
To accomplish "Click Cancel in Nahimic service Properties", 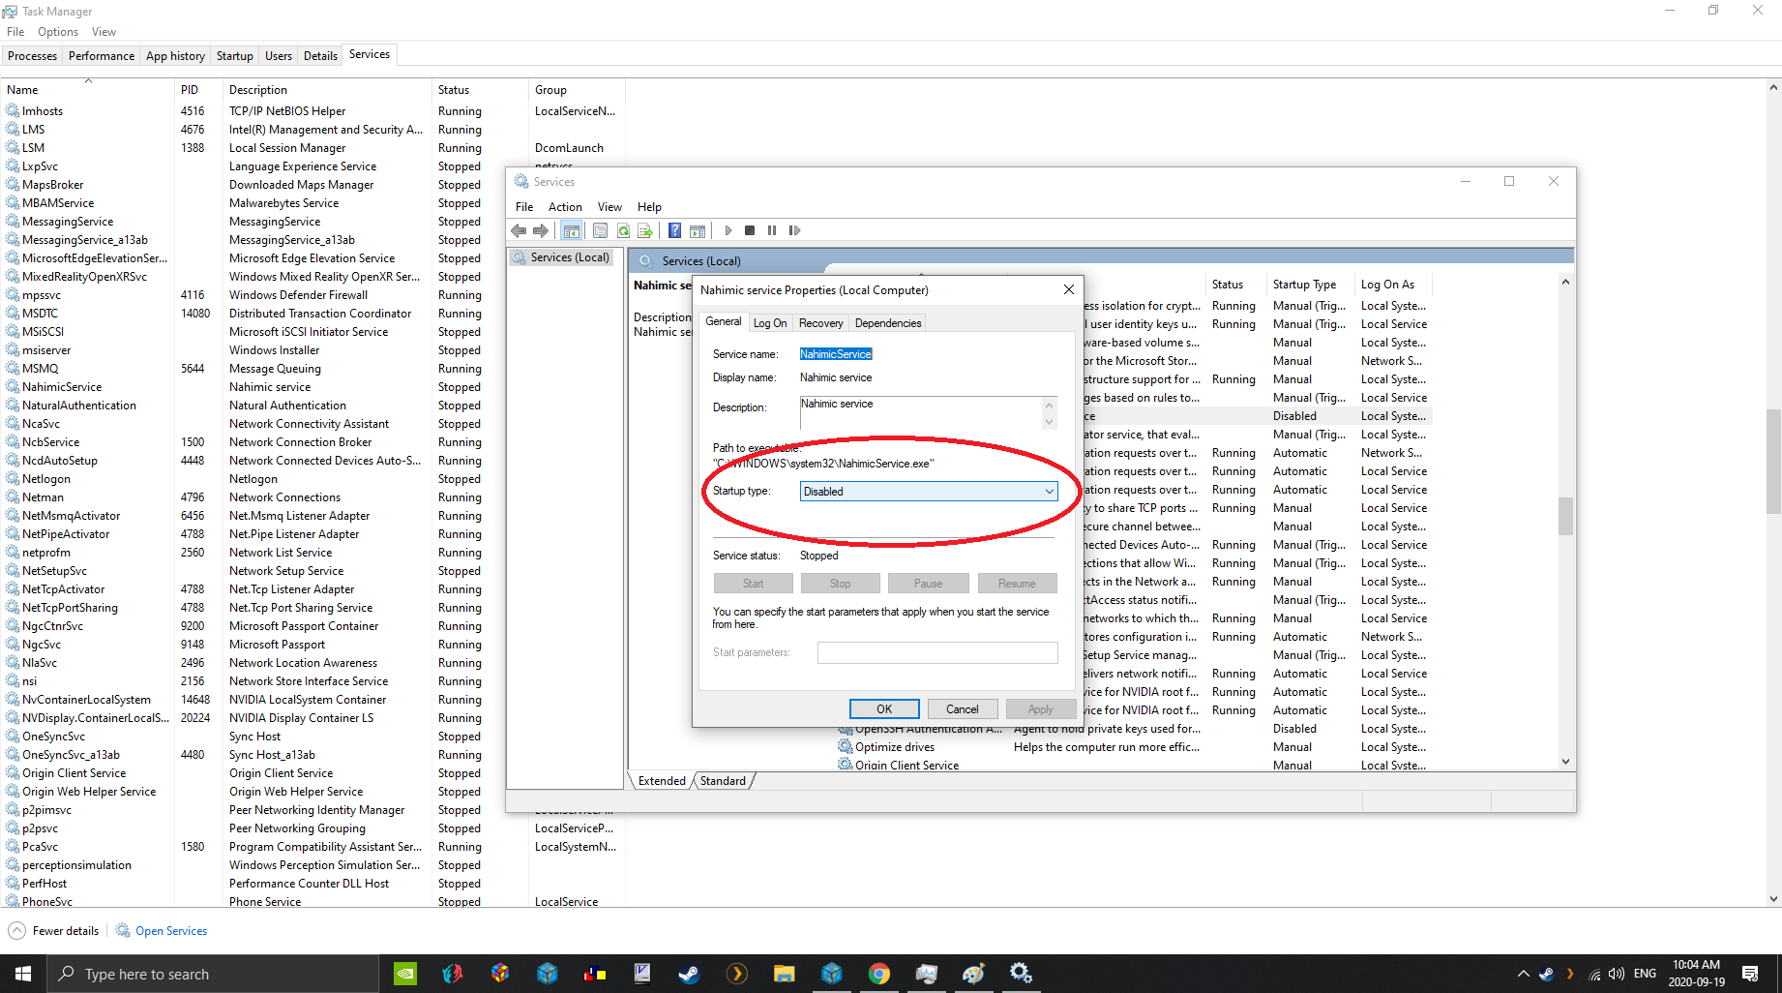I will (x=963, y=709).
